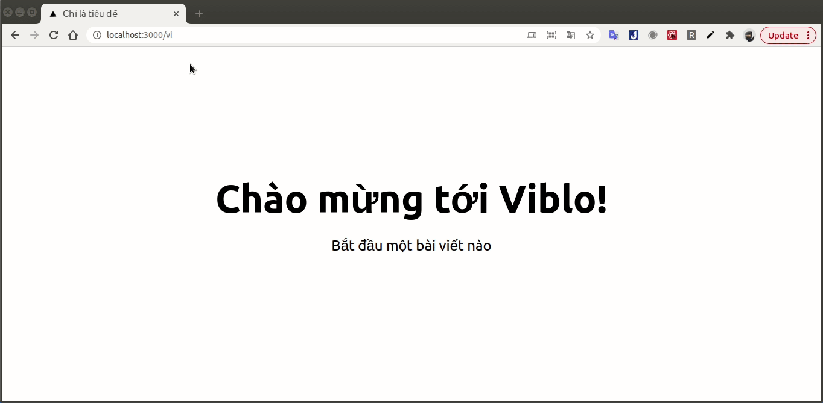Go back to the previous page
The image size is (823, 403).
pyautogui.click(x=15, y=35)
